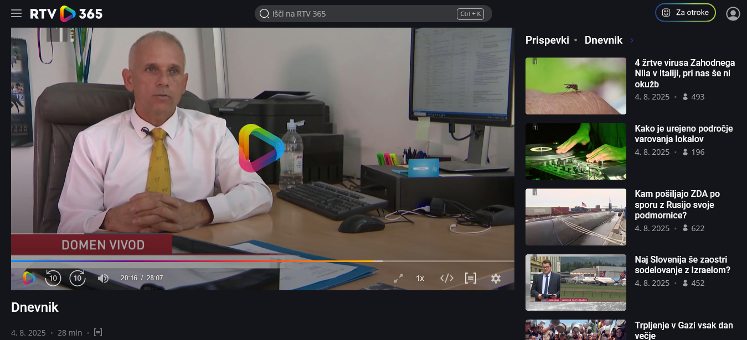Open 'Kako je urejeno področje varovanja lokalov'

(x=684, y=134)
